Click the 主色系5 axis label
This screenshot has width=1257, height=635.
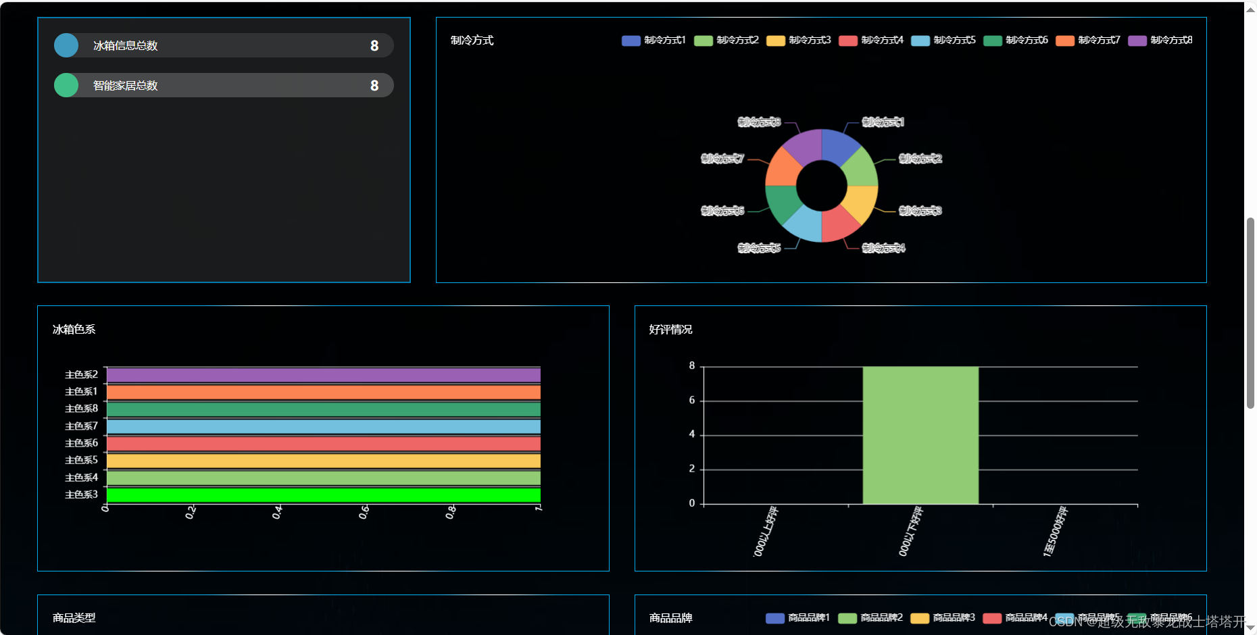pos(82,460)
